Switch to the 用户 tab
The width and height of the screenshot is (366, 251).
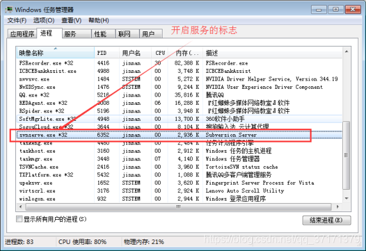pos(150,34)
